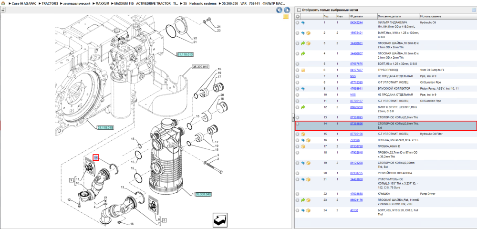477x229 pixels.
Task: Open NSS link in row 7
Action: [x=353, y=76]
